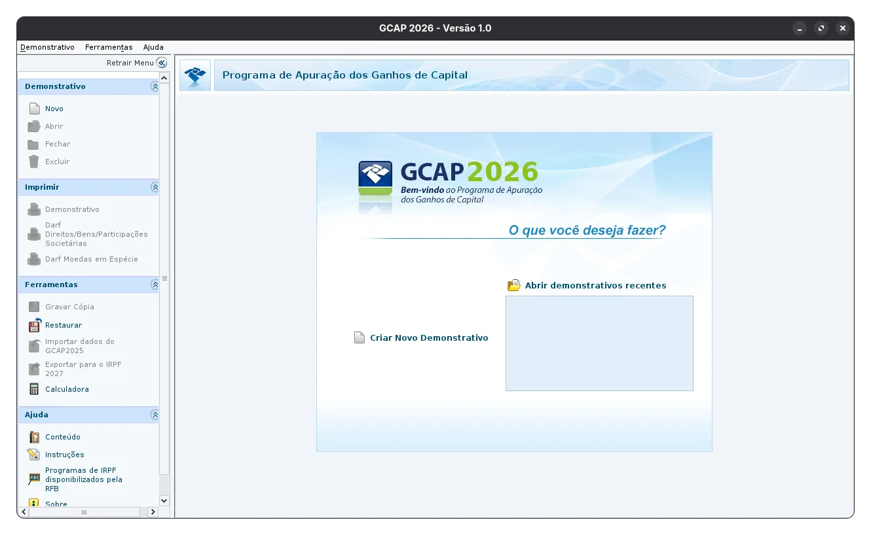This screenshot has width=871, height=535.
Task: Click the Excluir trash can icon
Action: point(34,162)
